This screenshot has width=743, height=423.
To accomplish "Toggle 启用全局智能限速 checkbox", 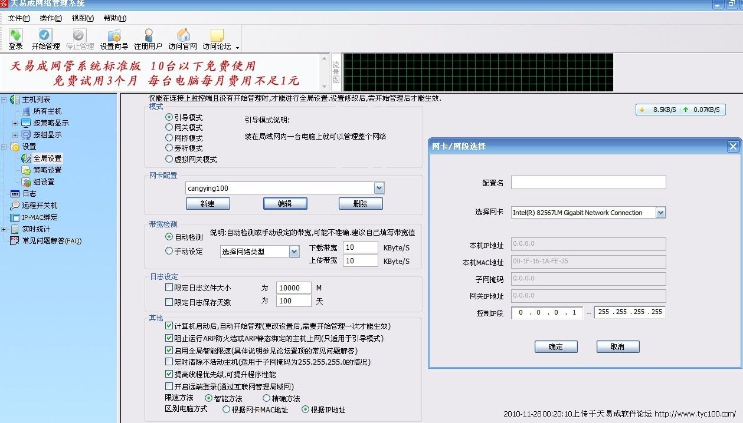I will pos(169,350).
